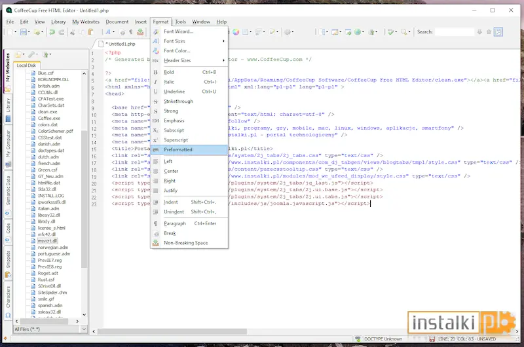Switch to the Untitled1.php document tab
This screenshot has width=524, height=347.
[x=121, y=44]
